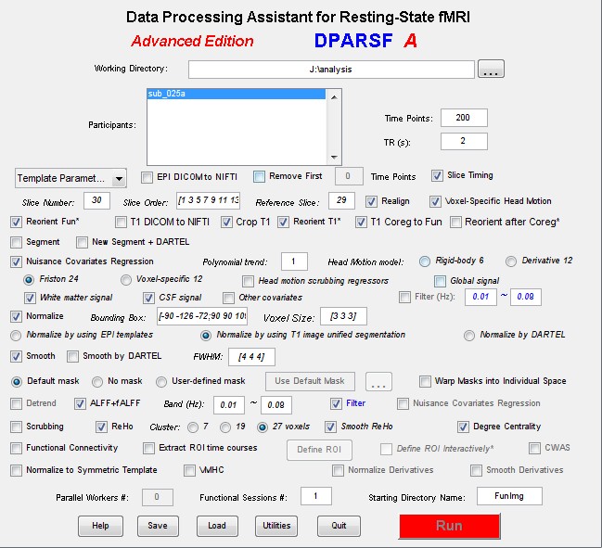
Task: Click the Slice Number field
Action: point(96,200)
